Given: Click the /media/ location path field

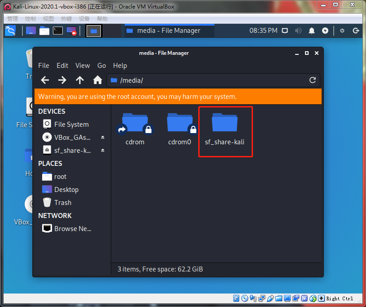Looking at the screenshot, I should [213, 80].
